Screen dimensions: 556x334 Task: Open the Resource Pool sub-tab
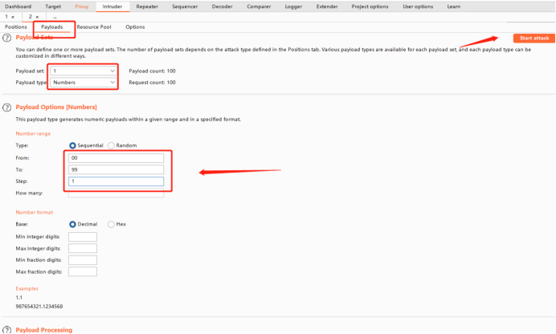94,27
